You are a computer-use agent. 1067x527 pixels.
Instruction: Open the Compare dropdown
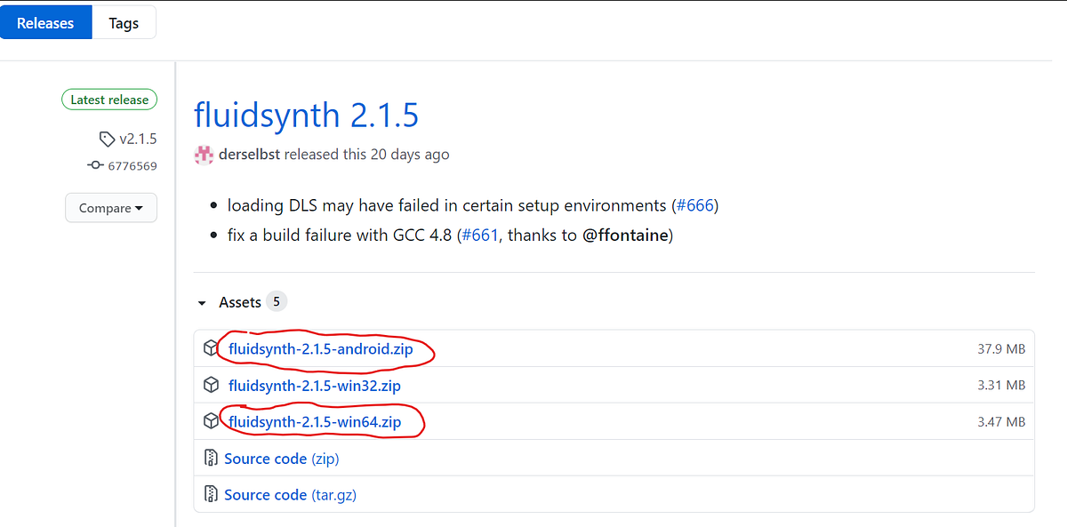(x=110, y=207)
